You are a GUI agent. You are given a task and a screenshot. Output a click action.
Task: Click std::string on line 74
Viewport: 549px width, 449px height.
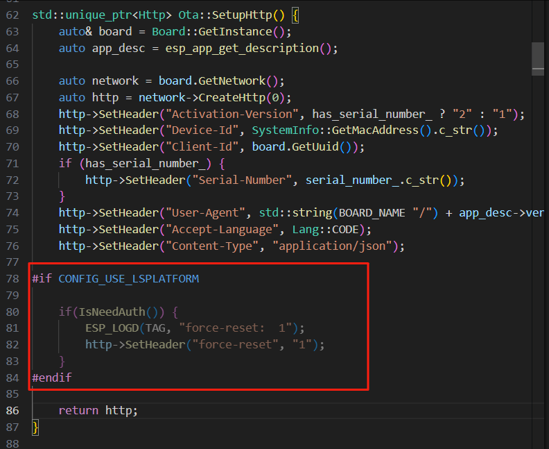295,213
